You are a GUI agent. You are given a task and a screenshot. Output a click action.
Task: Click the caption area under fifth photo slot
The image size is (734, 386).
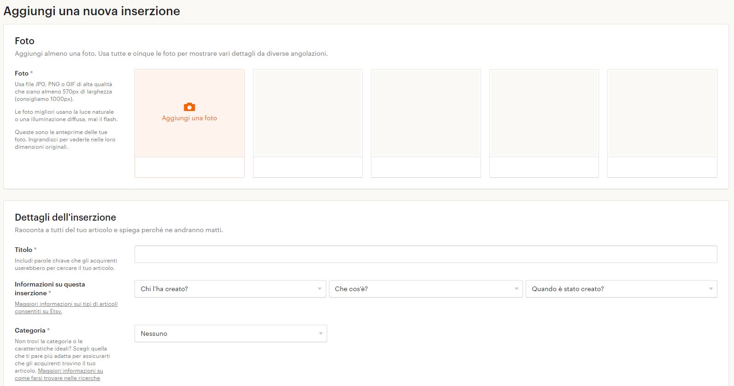coord(662,167)
